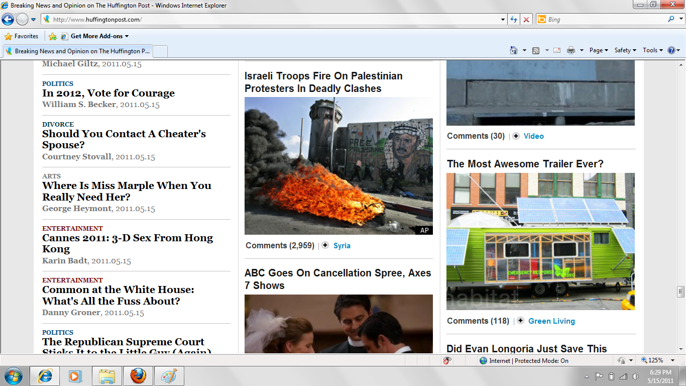This screenshot has width=686, height=386.
Task: Click the browser Forward button
Action: pos(22,20)
